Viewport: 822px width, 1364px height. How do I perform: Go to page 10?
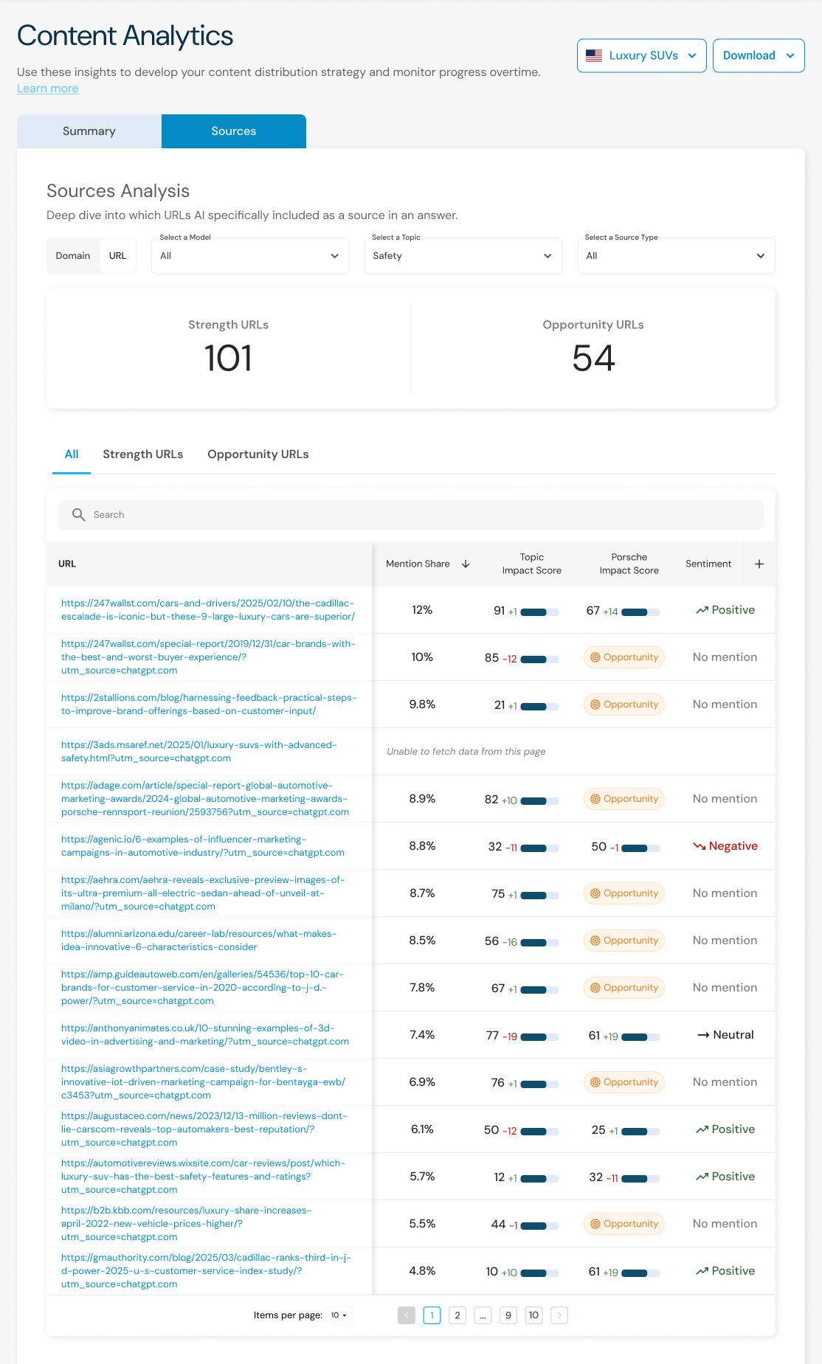pos(533,1315)
